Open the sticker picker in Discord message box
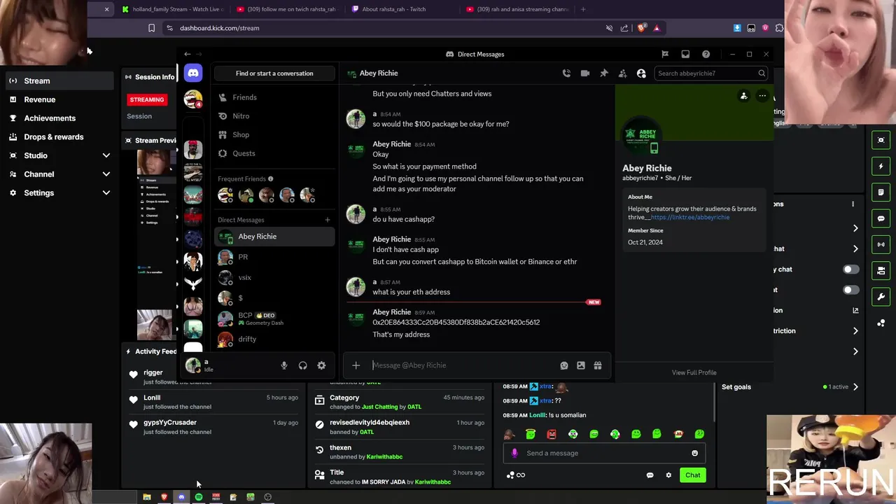The width and height of the screenshot is (896, 504). [581, 365]
